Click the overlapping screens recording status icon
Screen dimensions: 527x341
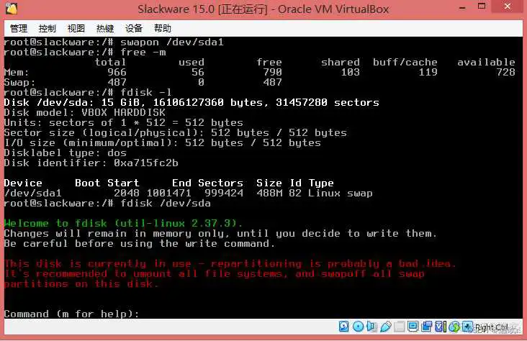point(426,326)
